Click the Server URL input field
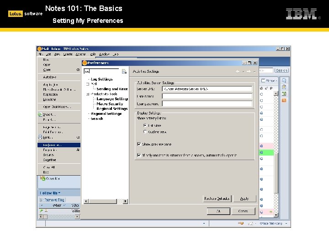The width and height of the screenshot is (329, 247). click(207, 89)
